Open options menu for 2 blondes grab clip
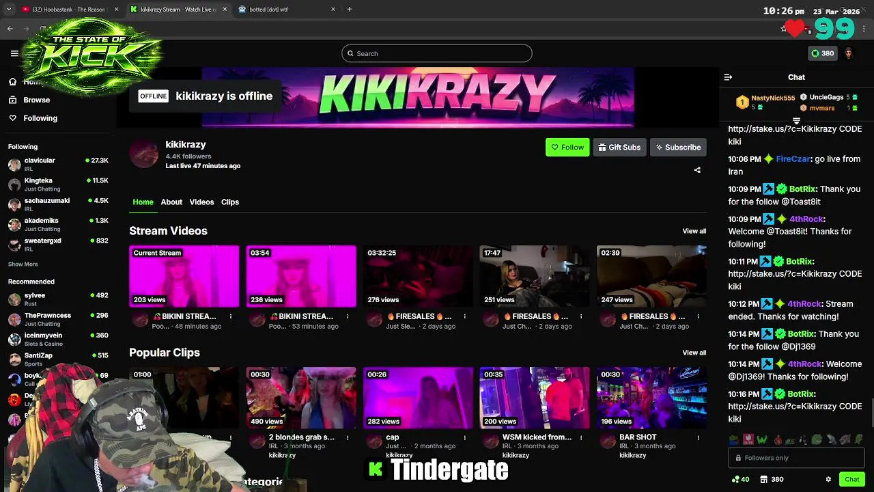Image resolution: width=874 pixels, height=492 pixels. 348,437
